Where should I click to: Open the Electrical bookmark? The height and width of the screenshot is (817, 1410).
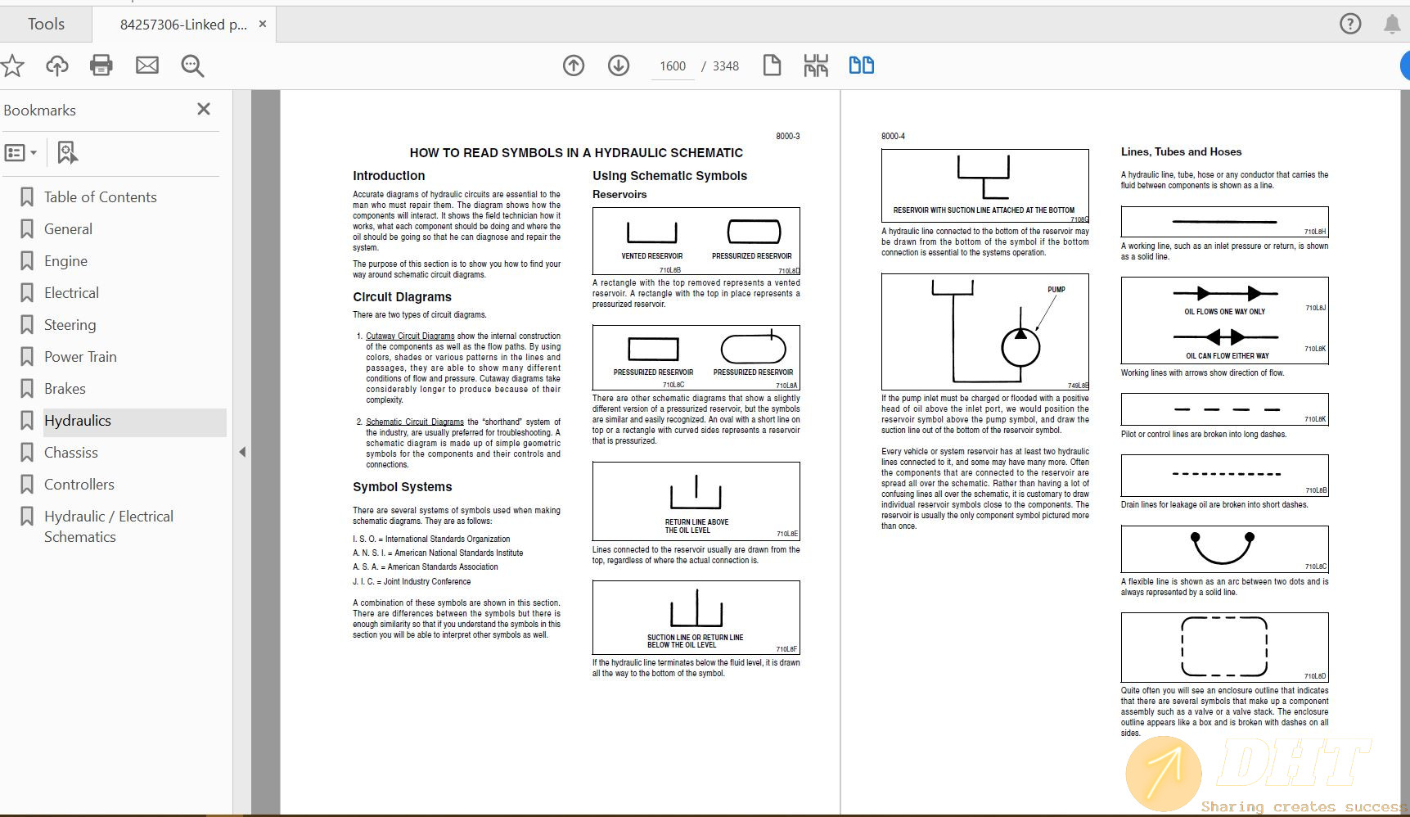71,293
